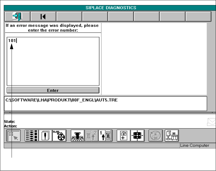Image resolution: width=216 pixels, height=171 pixels.
Task: Click the SIPLACE DIAGNOSTICS title bar
Action: coord(110,8)
